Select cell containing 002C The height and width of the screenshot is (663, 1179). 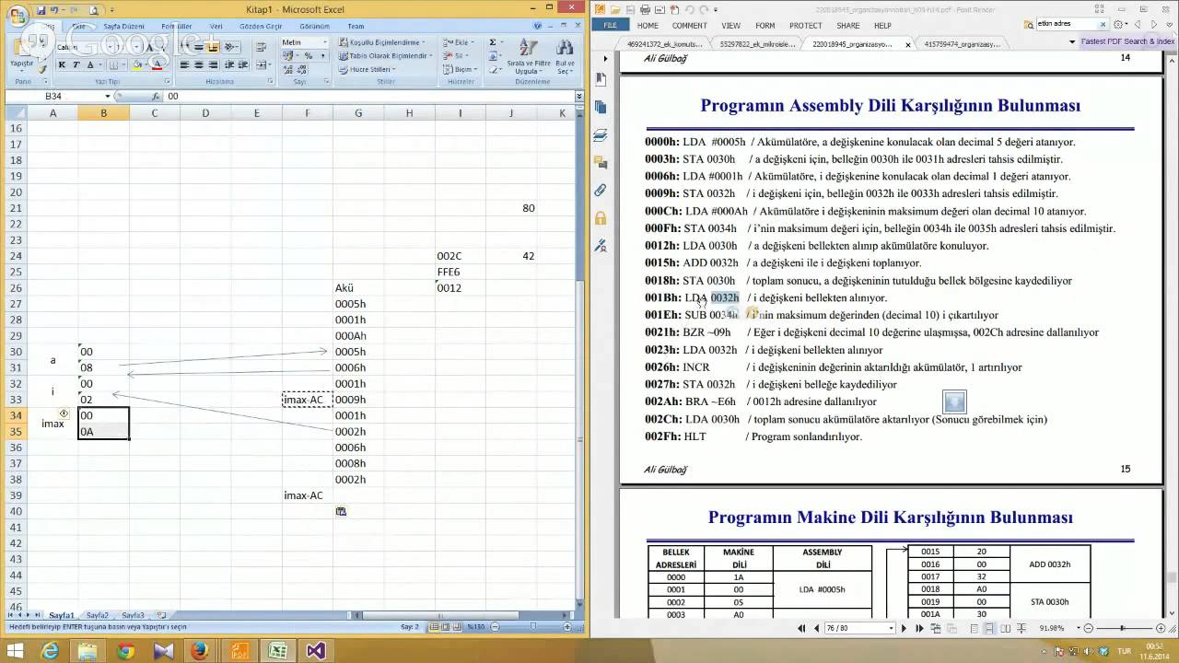click(461, 256)
